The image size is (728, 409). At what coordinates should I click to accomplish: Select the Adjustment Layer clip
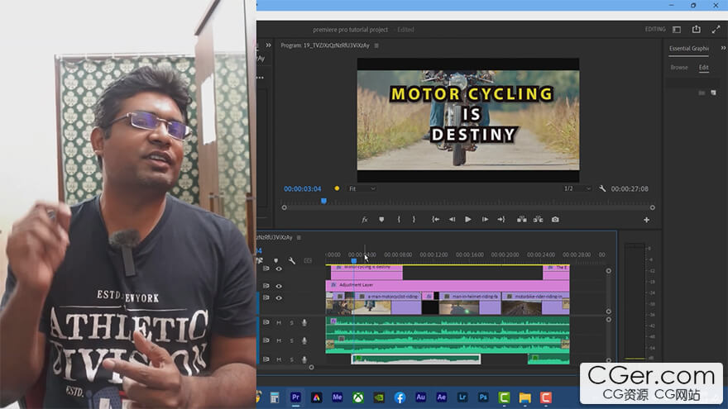pos(448,285)
